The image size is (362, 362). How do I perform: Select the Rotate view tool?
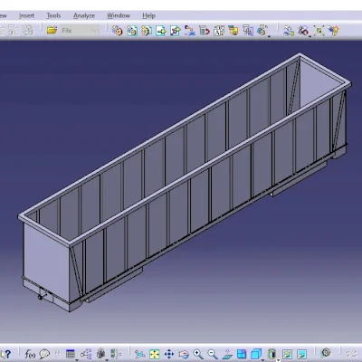[184, 354]
